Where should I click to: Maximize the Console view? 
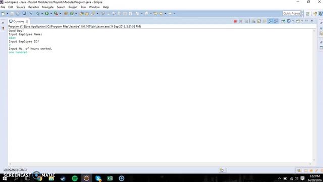[x=312, y=21]
